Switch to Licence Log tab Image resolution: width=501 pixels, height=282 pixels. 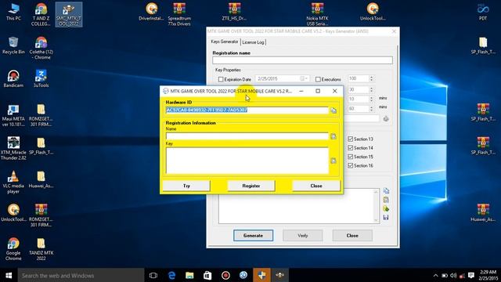tap(253, 42)
